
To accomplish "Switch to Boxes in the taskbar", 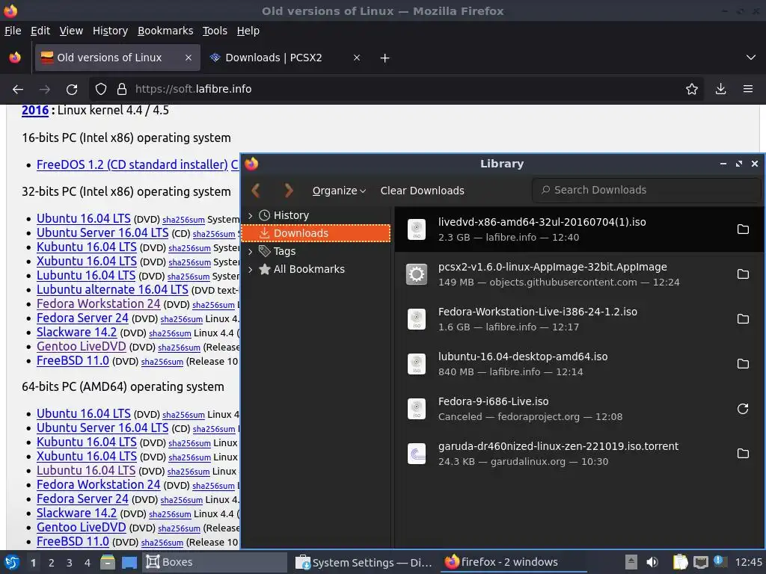I will (x=215, y=562).
